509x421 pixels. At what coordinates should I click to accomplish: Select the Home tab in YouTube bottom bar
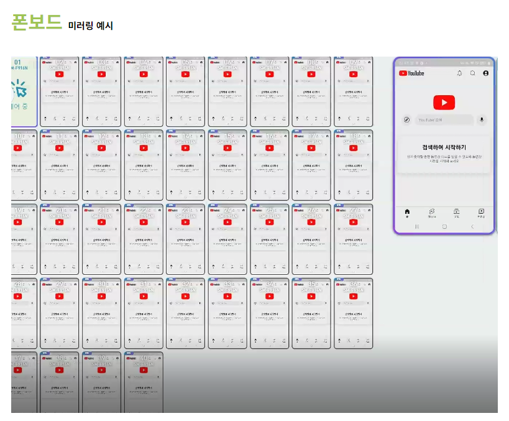407,213
